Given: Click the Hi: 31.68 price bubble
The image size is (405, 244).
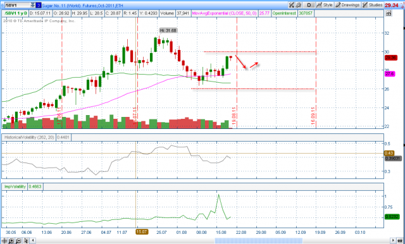Looking at the screenshot, I should (x=168, y=30).
